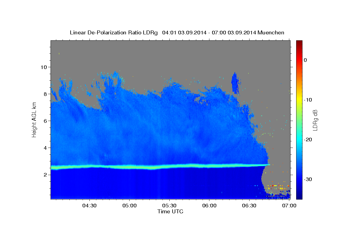
Task: Click the '05:00' time tick label
Action: [x=130, y=206]
